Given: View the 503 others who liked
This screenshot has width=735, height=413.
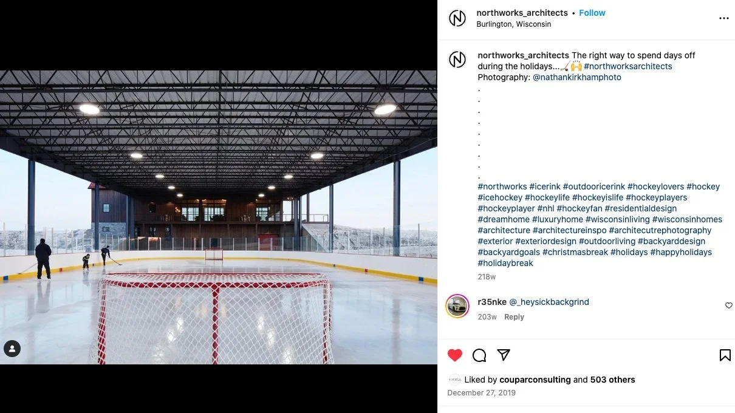Looking at the screenshot, I should (x=613, y=380).
